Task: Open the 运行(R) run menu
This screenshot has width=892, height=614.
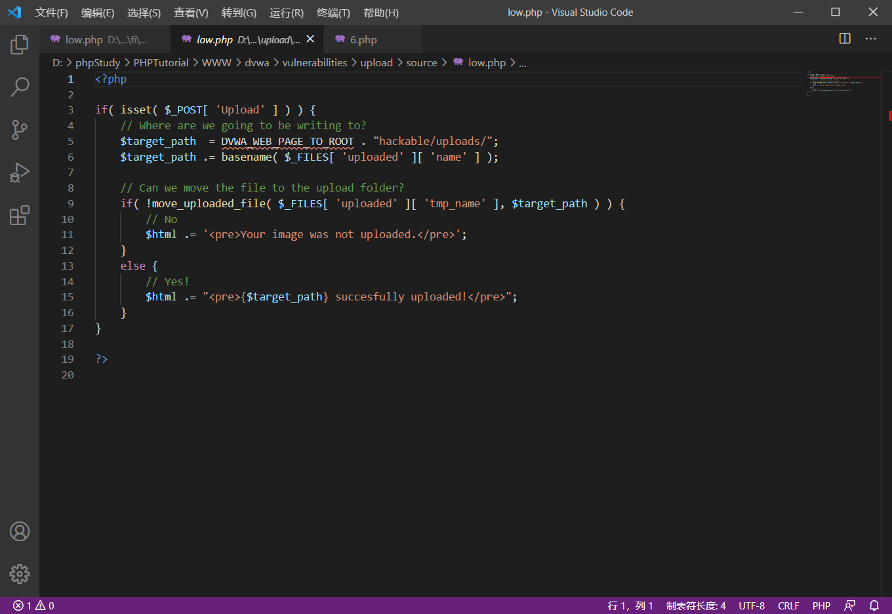Action: (286, 12)
